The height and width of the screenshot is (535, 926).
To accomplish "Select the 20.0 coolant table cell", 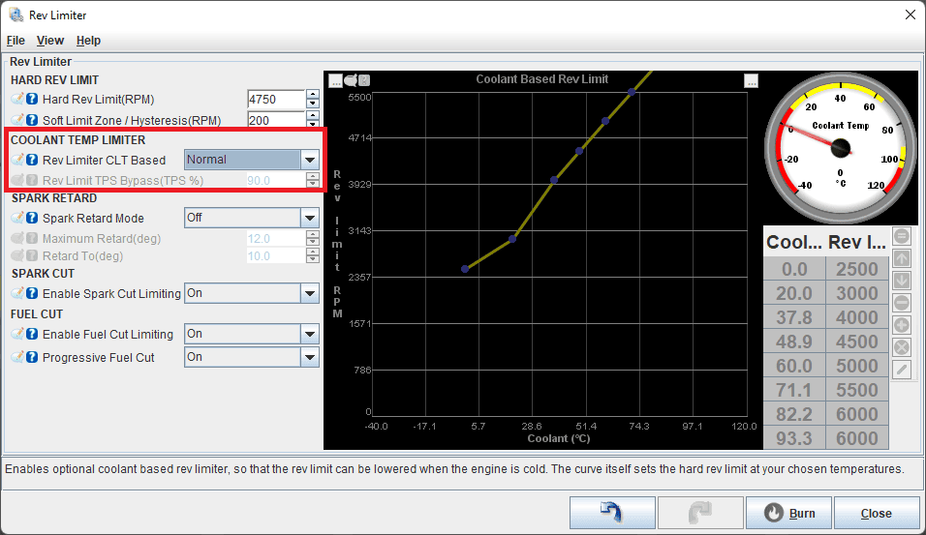I will pyautogui.click(x=793, y=293).
